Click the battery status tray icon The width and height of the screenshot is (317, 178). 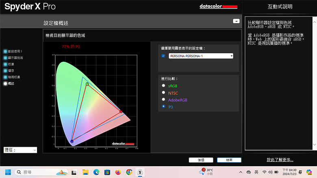tap(276, 172)
